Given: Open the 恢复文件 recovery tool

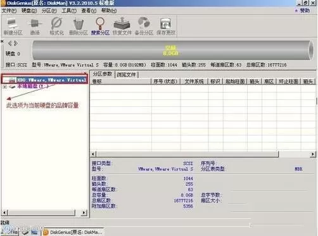Looking at the screenshot, I should click(x=122, y=27).
